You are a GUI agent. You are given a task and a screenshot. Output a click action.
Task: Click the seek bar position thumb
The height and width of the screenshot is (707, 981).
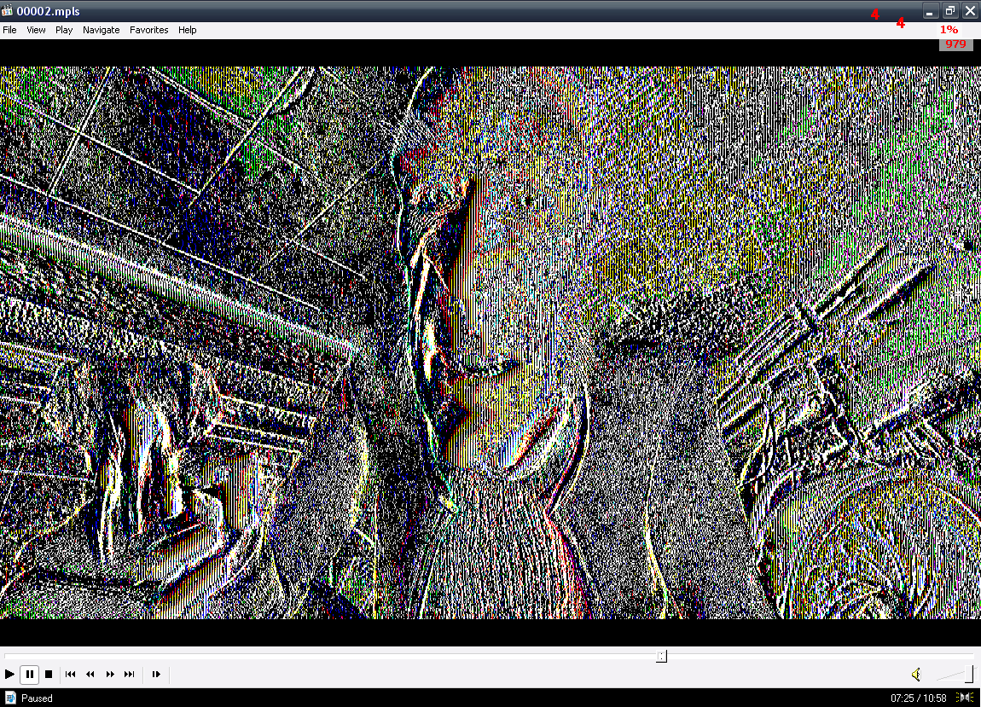[661, 656]
